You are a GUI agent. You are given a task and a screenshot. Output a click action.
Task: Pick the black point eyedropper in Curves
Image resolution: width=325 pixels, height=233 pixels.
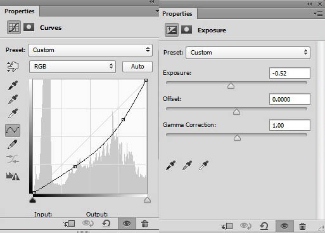13,85
